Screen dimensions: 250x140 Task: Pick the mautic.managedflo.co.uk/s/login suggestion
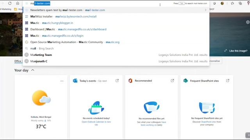(116, 36)
